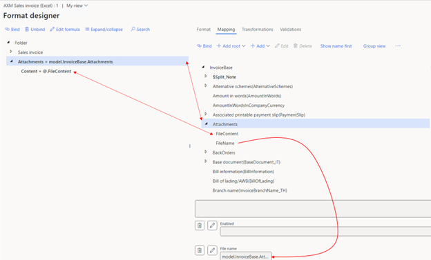Open Edit formula
The width and height of the screenshot is (431, 260).
[65, 30]
